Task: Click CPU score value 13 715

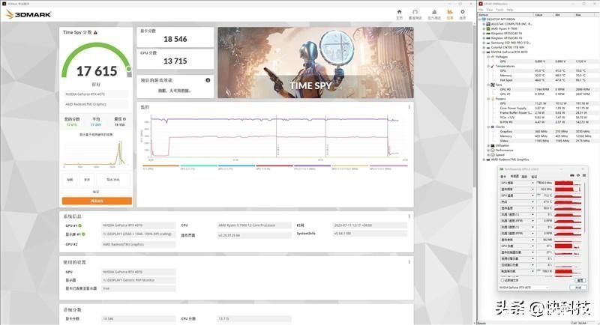Action: 175,61
